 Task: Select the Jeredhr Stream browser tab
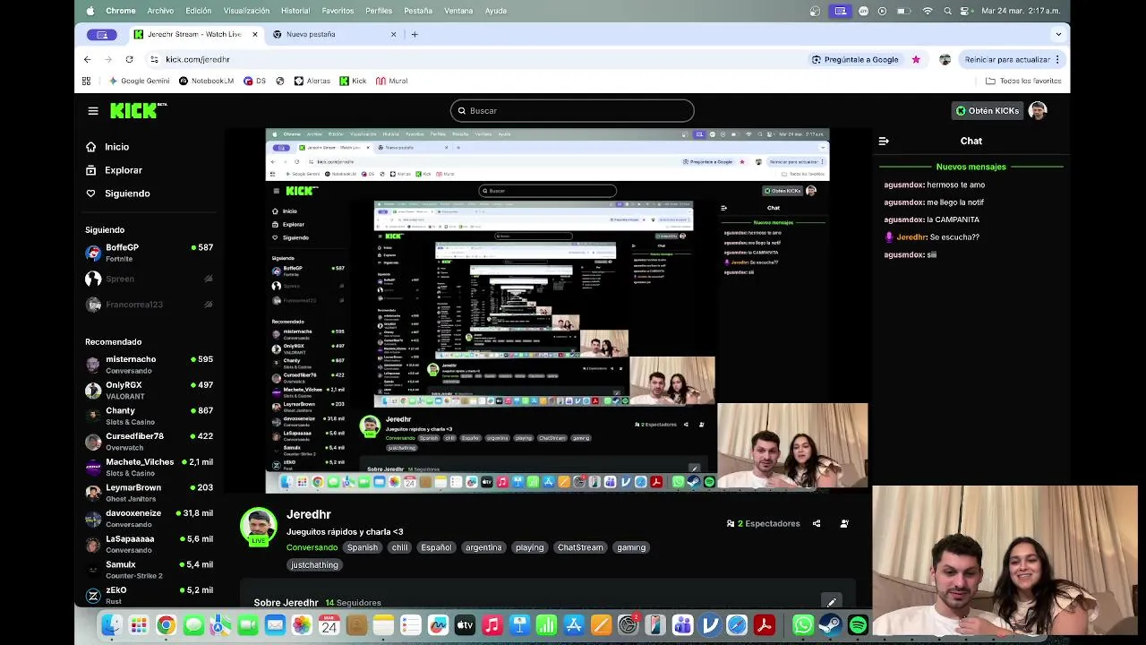coord(193,34)
